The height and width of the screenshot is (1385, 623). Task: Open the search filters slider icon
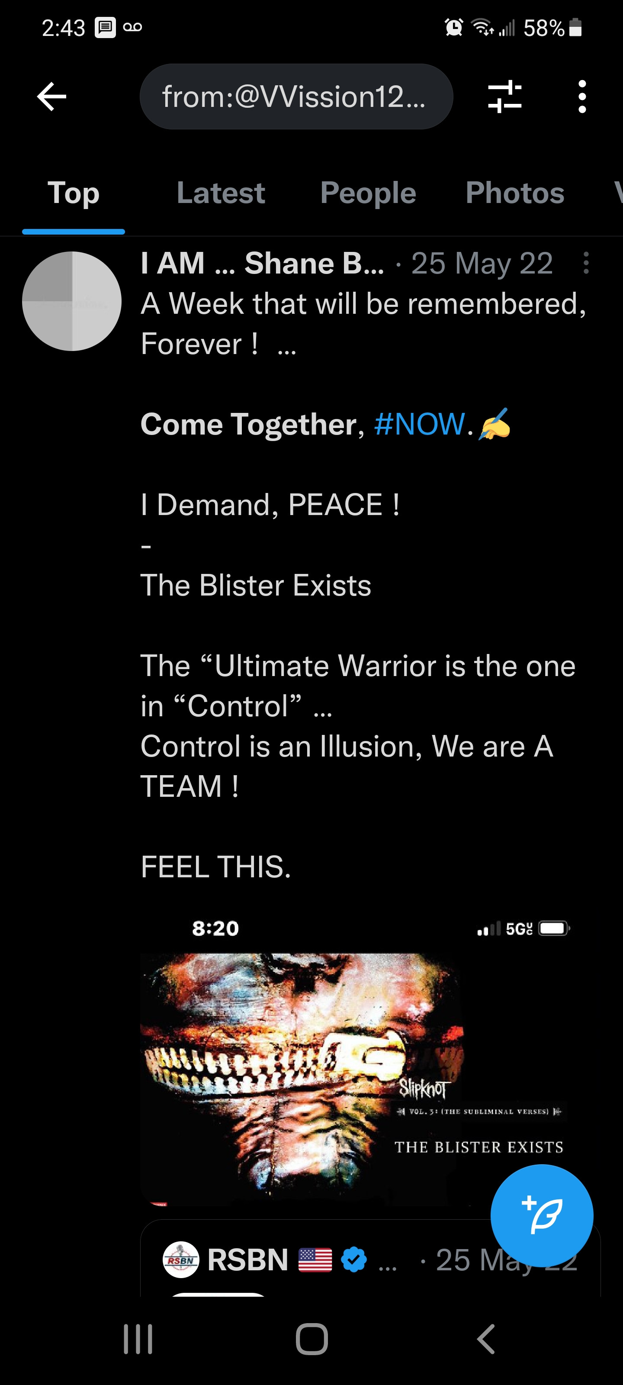pos(504,97)
